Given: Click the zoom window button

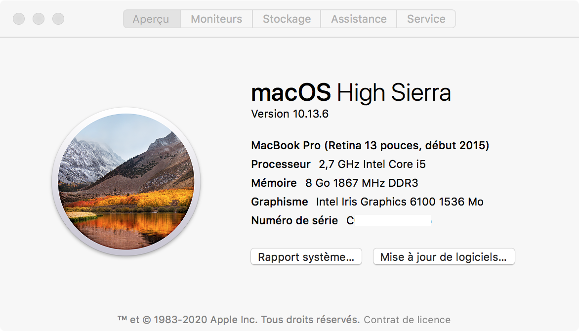Looking at the screenshot, I should point(58,19).
